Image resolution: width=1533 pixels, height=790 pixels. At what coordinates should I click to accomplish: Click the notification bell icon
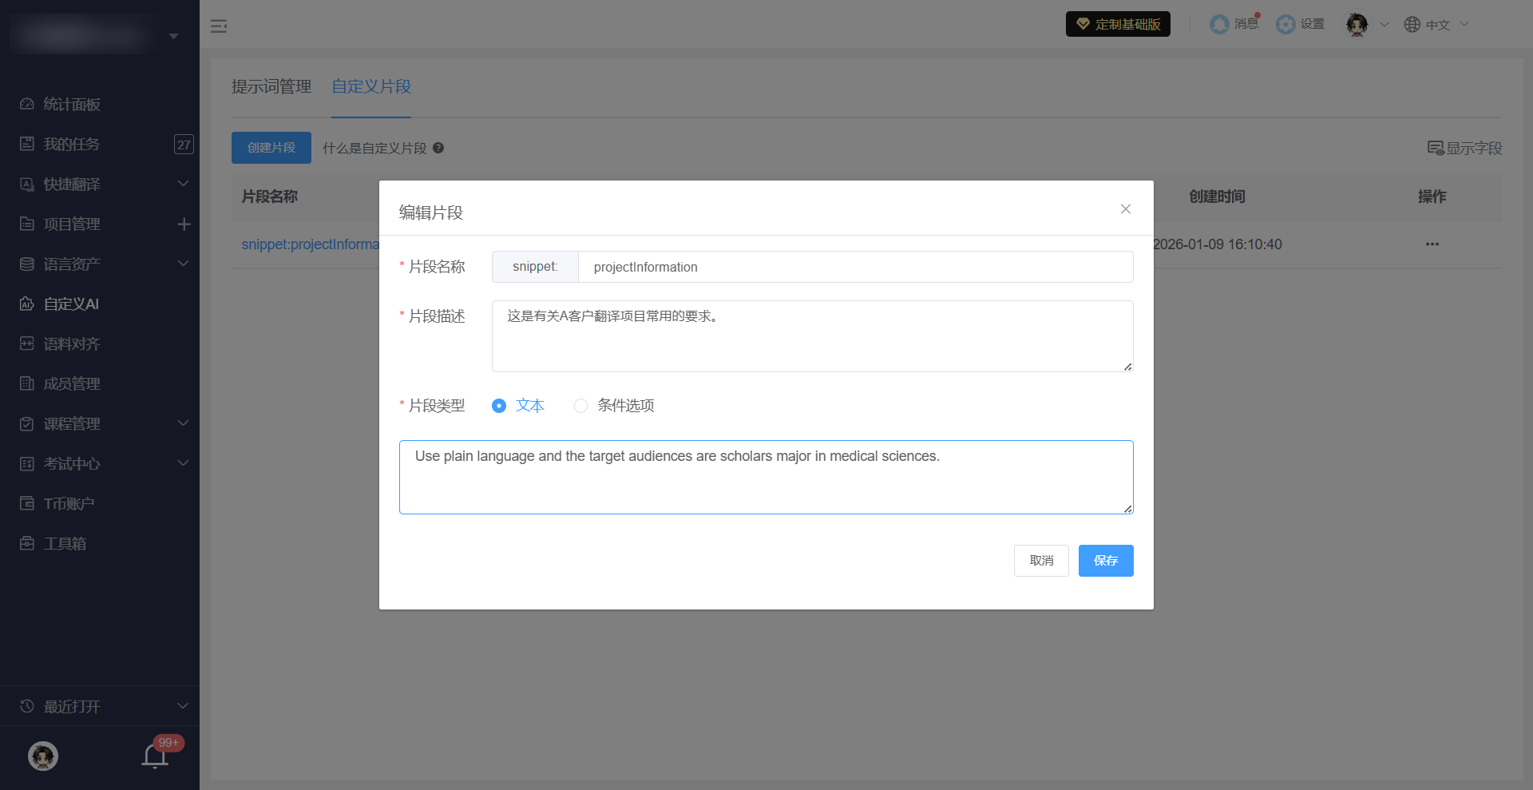click(x=155, y=755)
